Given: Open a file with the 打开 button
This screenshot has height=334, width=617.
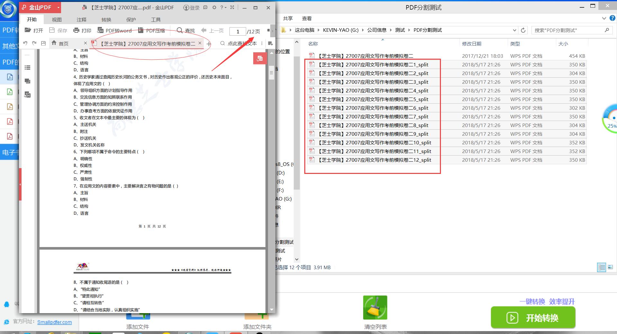Looking at the screenshot, I should point(34,30).
